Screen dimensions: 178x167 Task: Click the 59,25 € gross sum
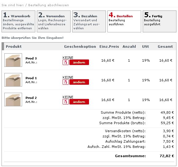point(167,123)
